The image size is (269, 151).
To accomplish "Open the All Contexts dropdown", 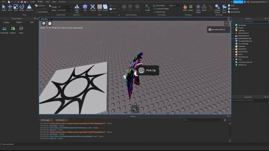I will (61, 120).
